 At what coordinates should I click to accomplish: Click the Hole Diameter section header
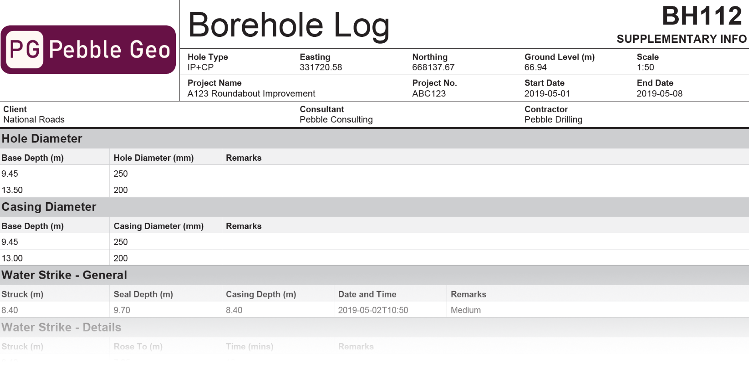click(x=374, y=139)
